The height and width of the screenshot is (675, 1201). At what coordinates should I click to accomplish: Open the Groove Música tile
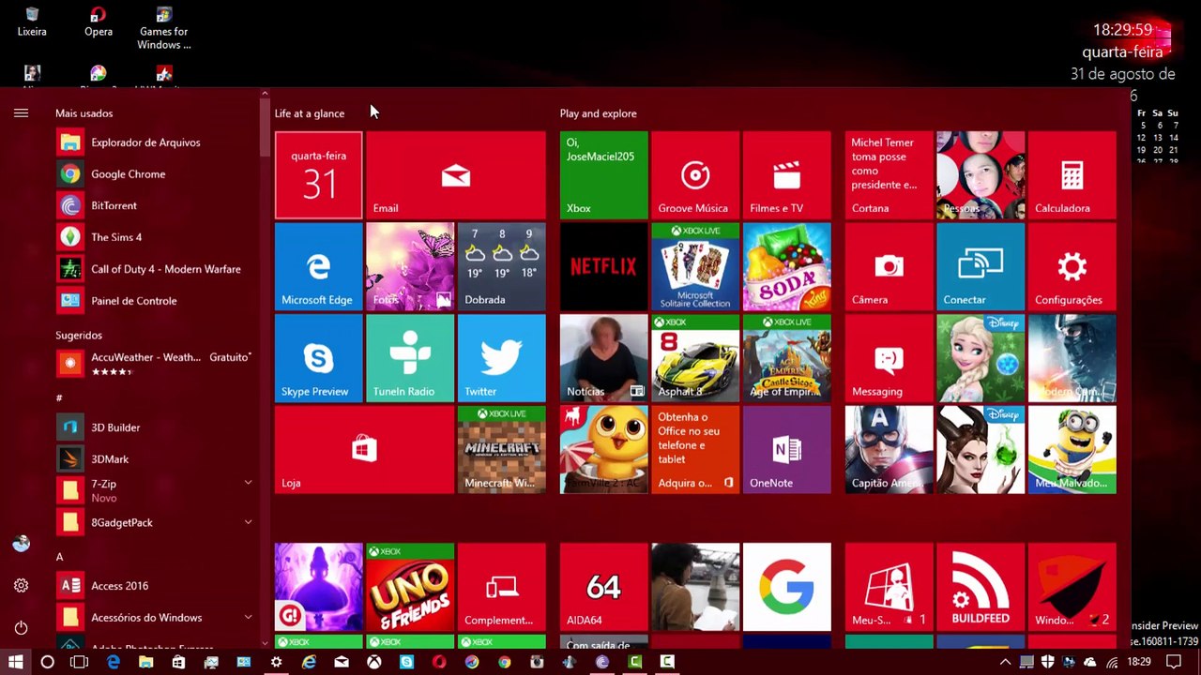pos(695,175)
